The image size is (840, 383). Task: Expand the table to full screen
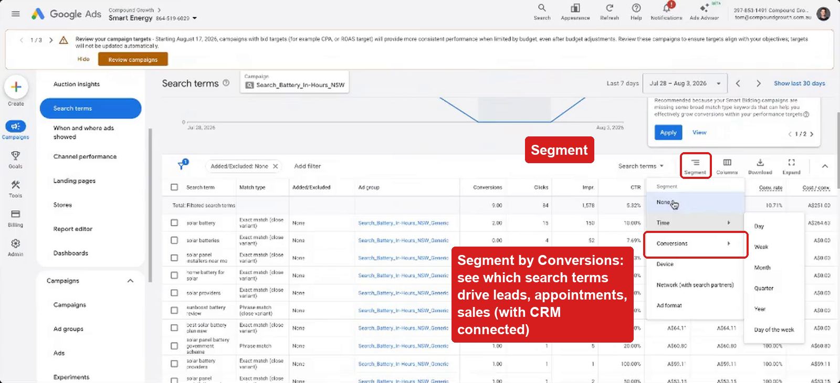pyautogui.click(x=791, y=166)
